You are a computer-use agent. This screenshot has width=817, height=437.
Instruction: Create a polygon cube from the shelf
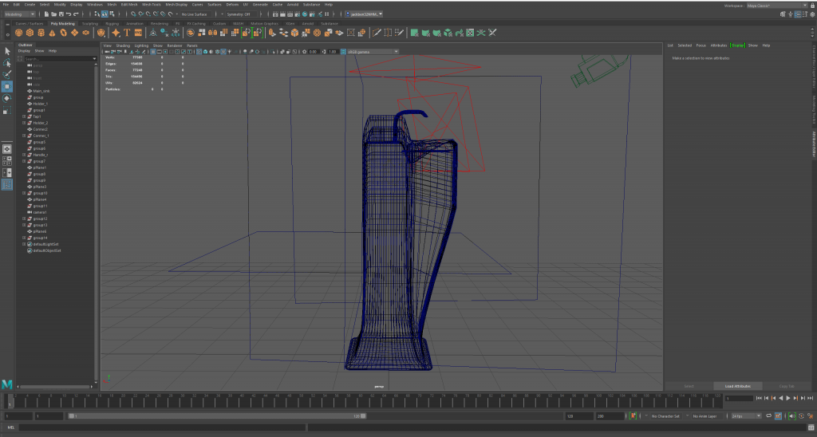30,33
